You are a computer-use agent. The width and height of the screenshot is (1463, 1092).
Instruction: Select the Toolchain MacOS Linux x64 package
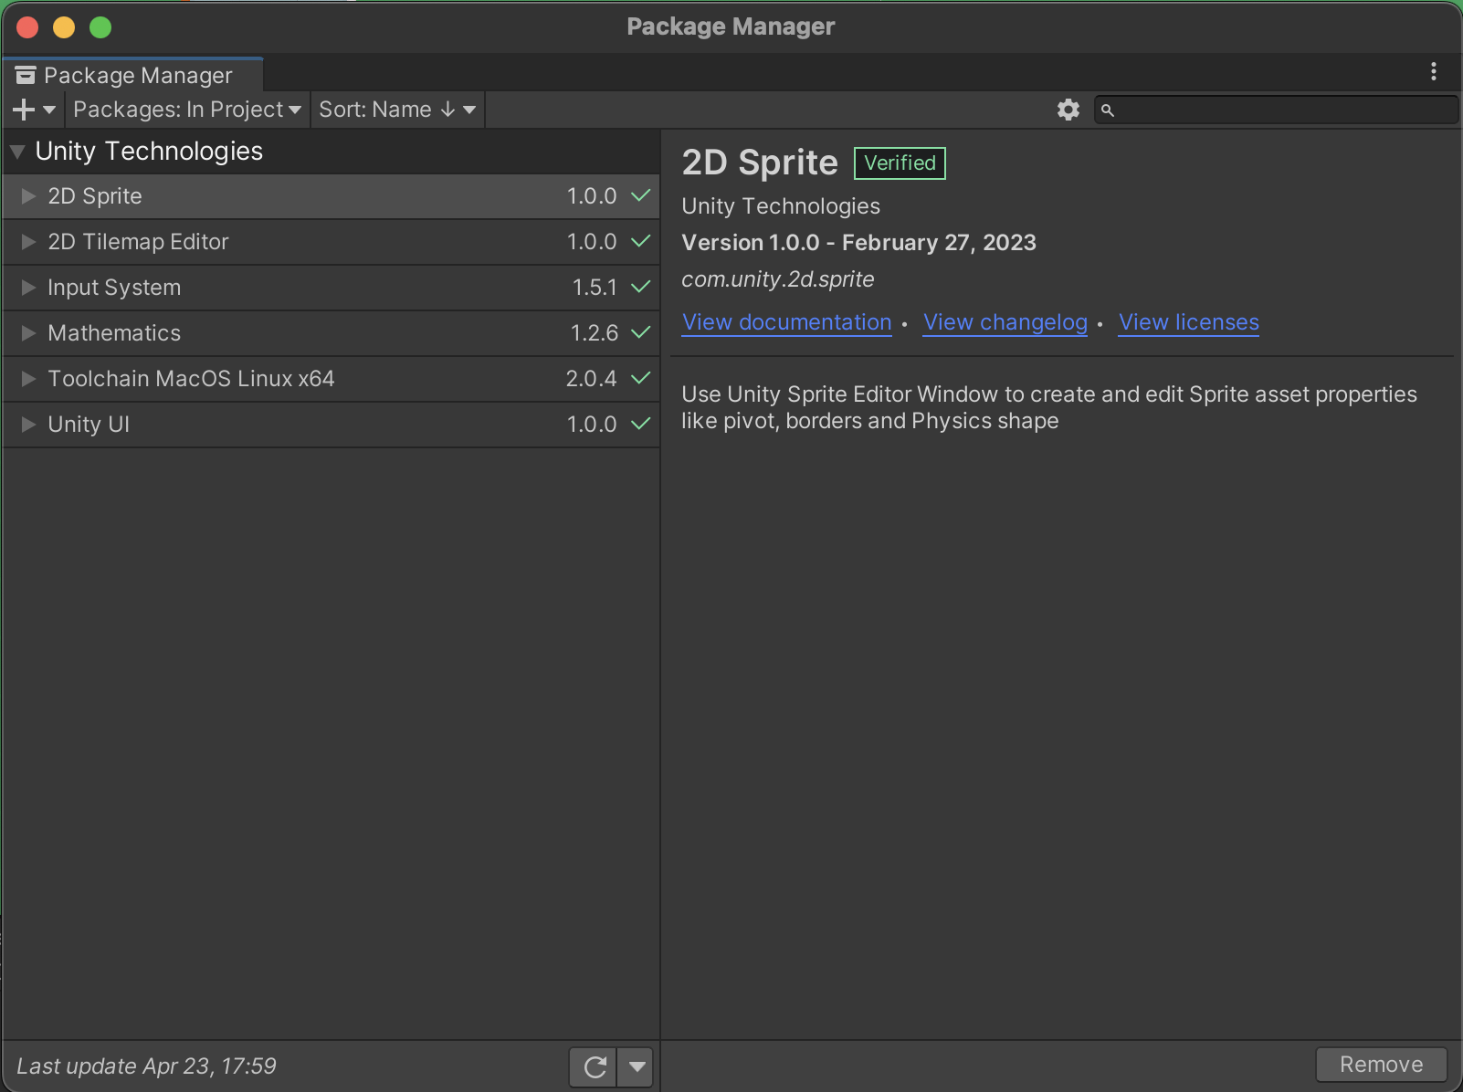331,379
